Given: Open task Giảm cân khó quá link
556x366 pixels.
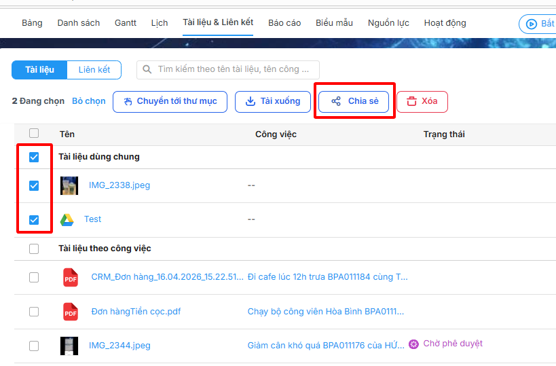Looking at the screenshot, I should (x=326, y=346).
